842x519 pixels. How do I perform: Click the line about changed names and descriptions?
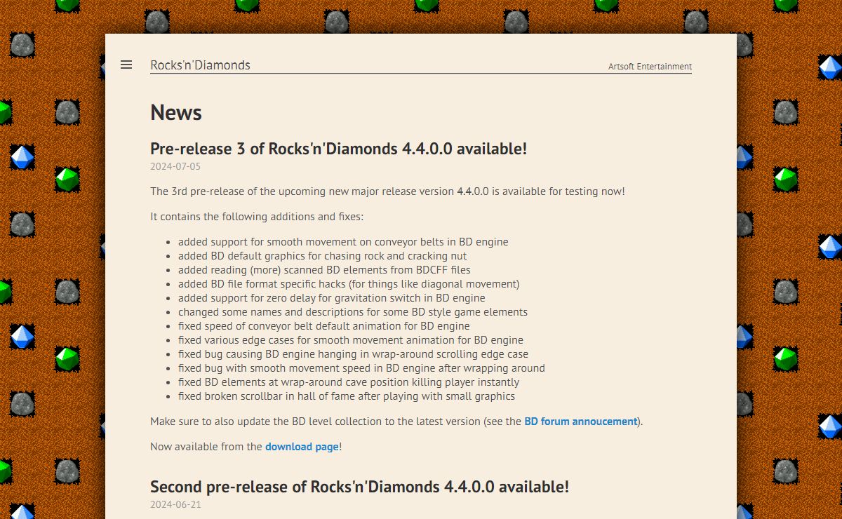pos(353,312)
